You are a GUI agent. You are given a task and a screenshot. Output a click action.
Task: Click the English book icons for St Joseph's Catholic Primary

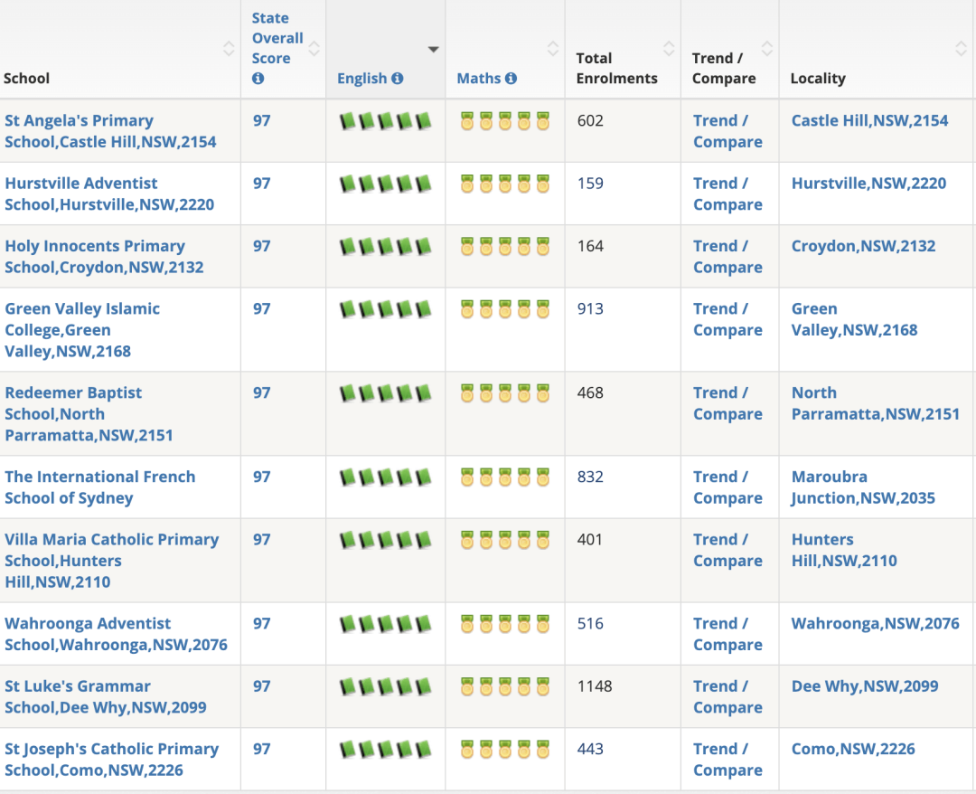pyautogui.click(x=386, y=749)
